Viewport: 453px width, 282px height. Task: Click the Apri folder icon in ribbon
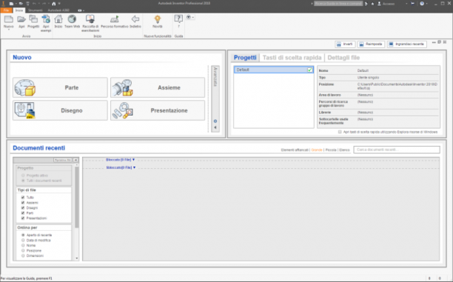[21, 20]
